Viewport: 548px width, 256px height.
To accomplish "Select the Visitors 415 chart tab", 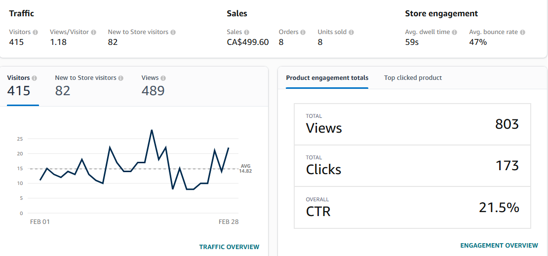I will pos(22,86).
